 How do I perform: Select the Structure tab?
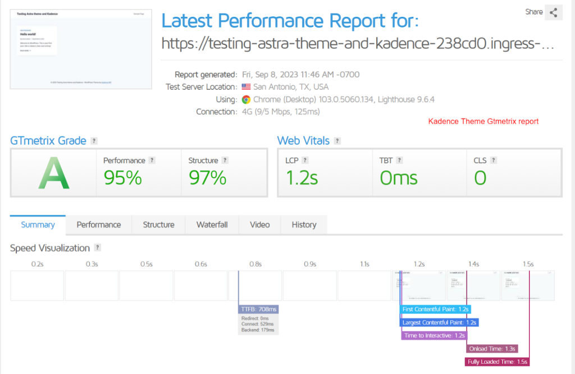click(x=158, y=224)
